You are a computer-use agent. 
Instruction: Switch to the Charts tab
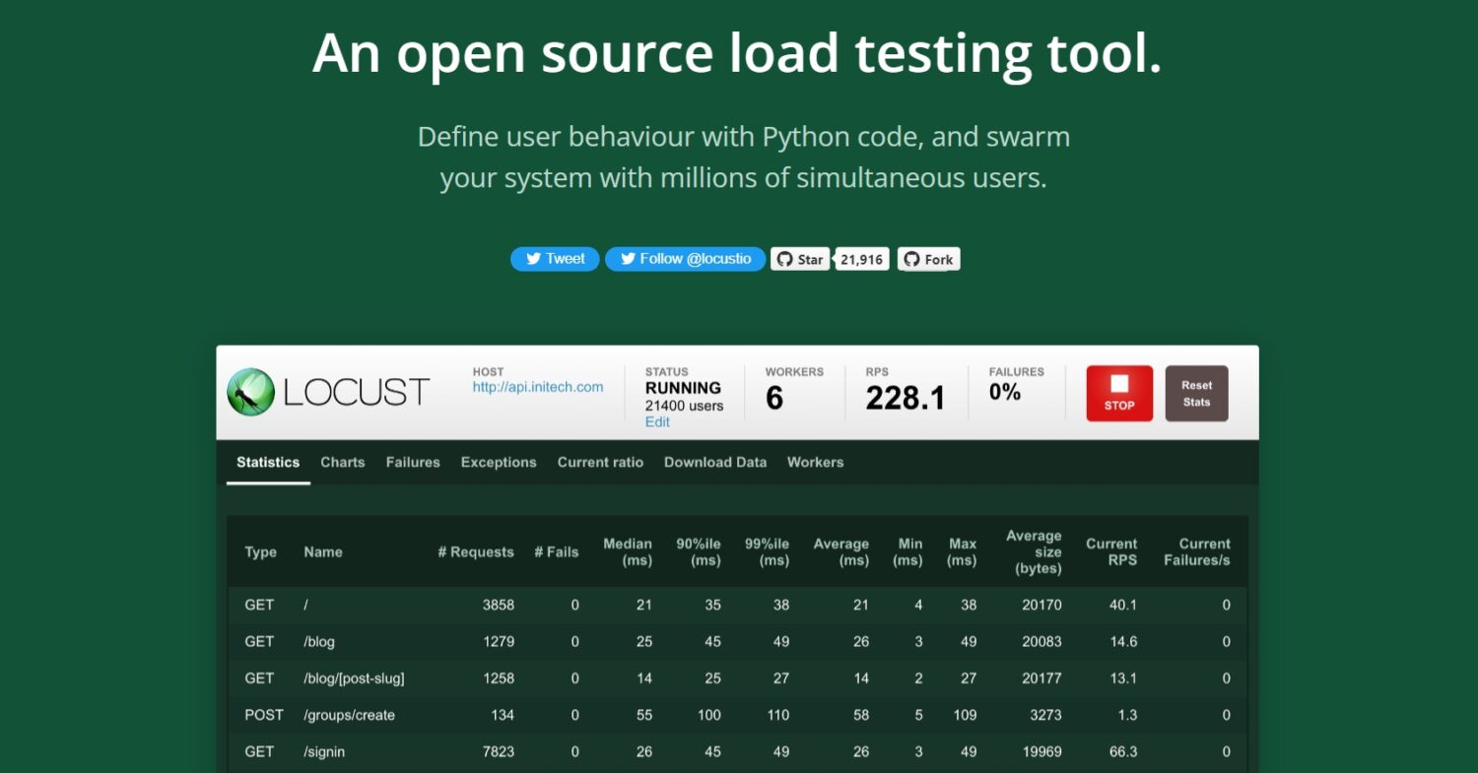point(343,462)
